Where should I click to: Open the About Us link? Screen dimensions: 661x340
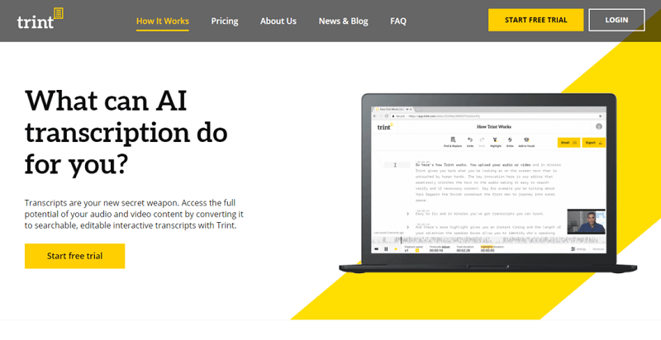tap(278, 21)
